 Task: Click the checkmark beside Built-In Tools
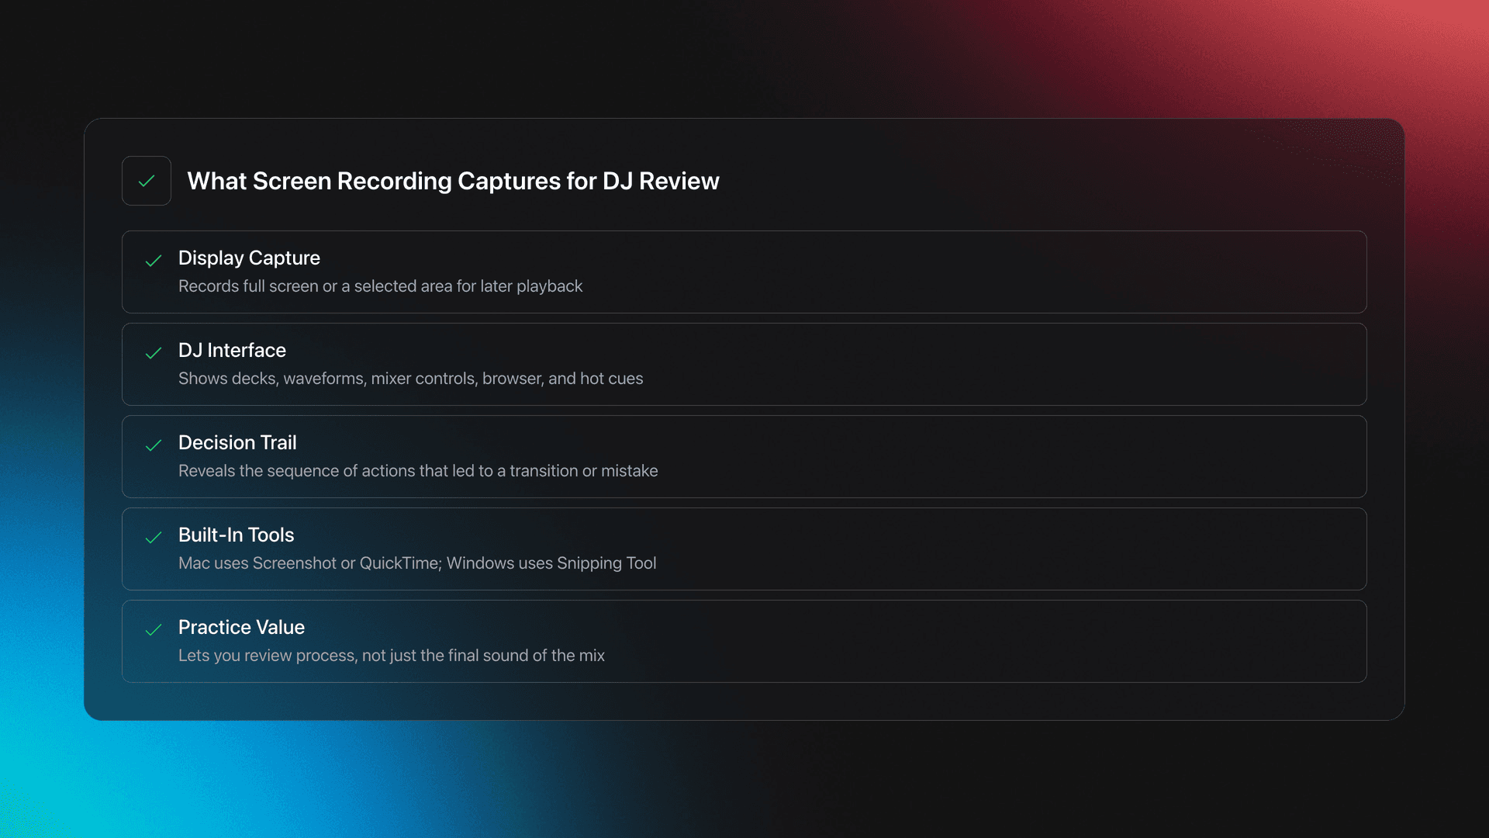coord(154,538)
